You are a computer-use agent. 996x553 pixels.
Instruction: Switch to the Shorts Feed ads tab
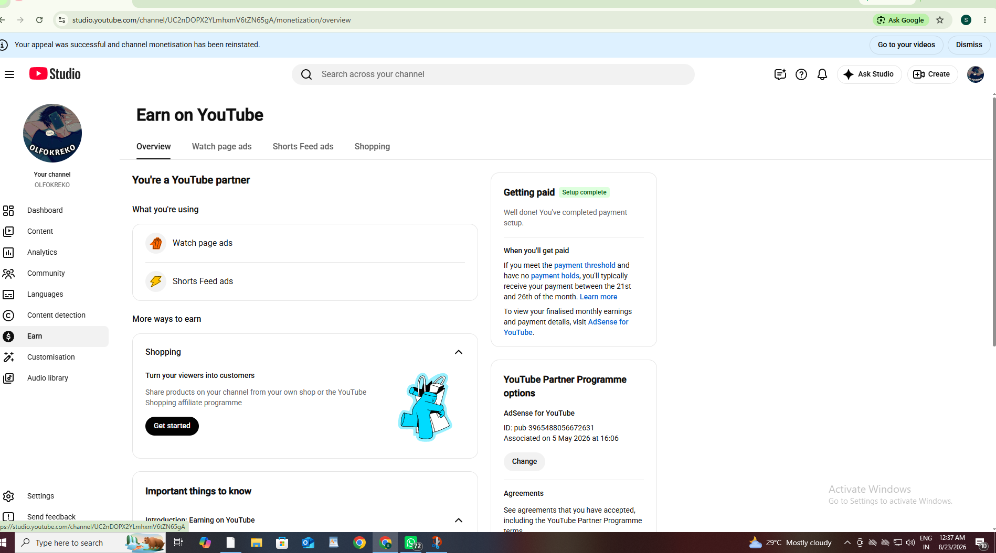pyautogui.click(x=303, y=147)
